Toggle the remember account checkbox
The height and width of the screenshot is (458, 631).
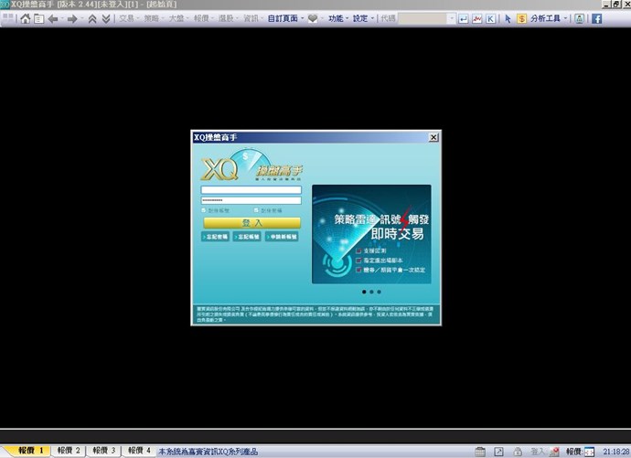pos(204,210)
